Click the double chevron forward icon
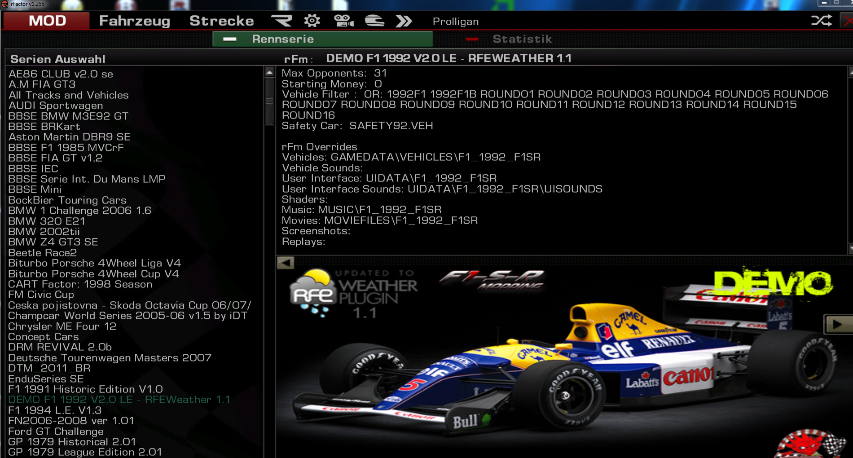Screen dimensions: 853x458 point(404,21)
